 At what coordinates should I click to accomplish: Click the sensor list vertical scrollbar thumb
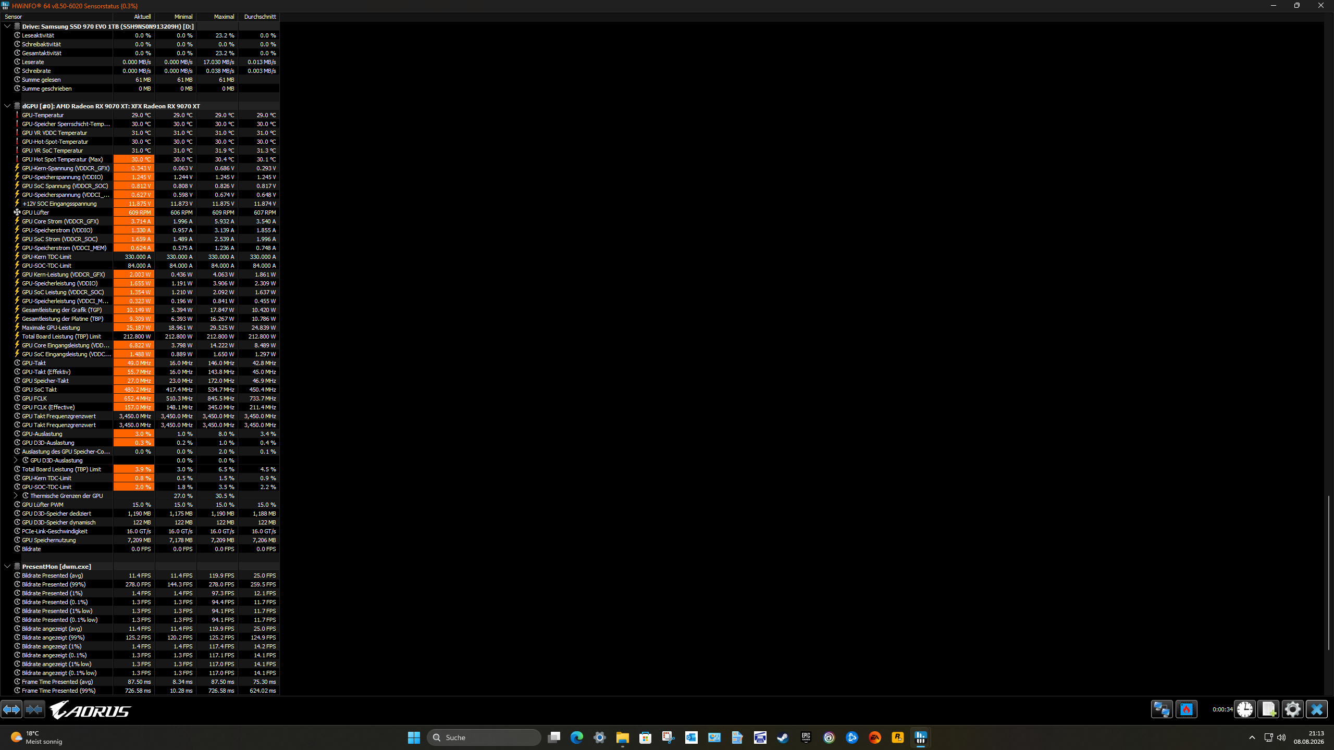(x=1329, y=572)
